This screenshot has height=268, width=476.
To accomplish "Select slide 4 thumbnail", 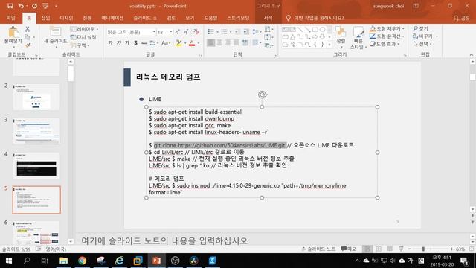I will pyautogui.click(x=36, y=165).
